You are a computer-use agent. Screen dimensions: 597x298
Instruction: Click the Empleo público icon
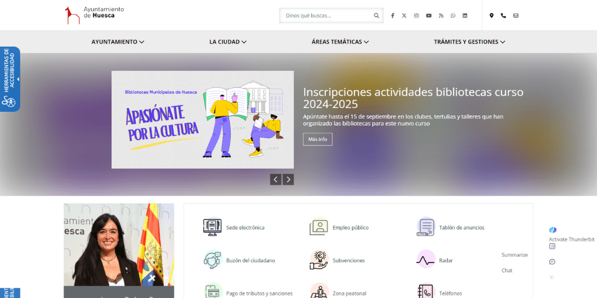point(319,228)
